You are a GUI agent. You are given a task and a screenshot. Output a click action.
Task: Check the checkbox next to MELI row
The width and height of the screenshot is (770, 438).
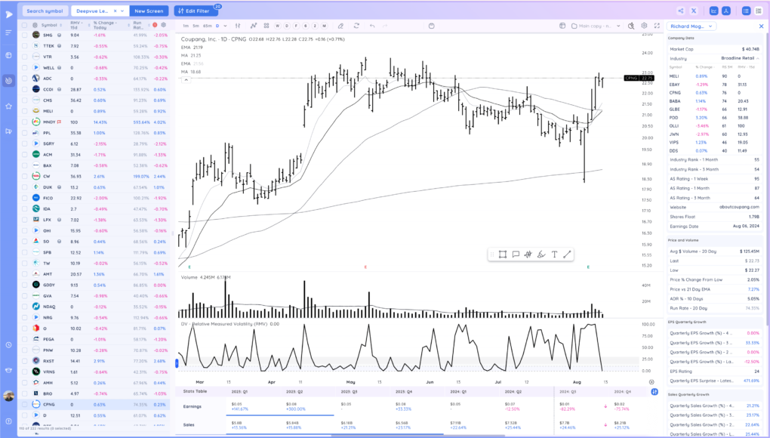click(x=25, y=111)
